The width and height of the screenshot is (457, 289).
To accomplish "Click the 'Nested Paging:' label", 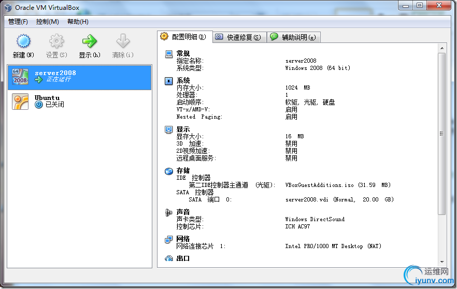I will [x=199, y=117].
